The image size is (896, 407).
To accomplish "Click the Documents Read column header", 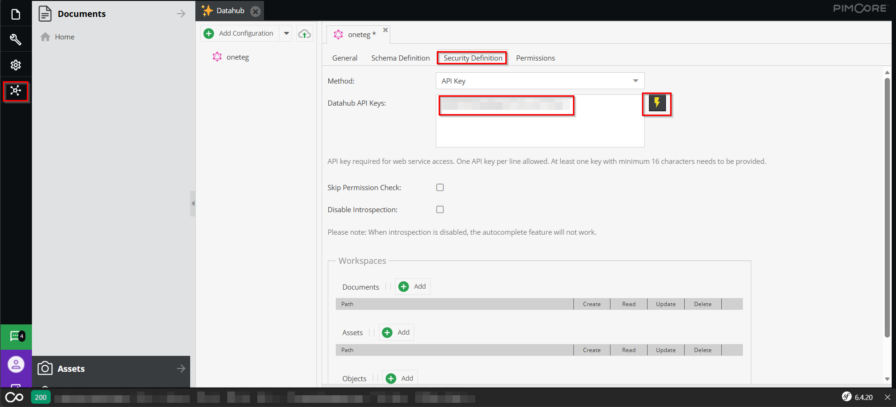I will [x=629, y=304].
